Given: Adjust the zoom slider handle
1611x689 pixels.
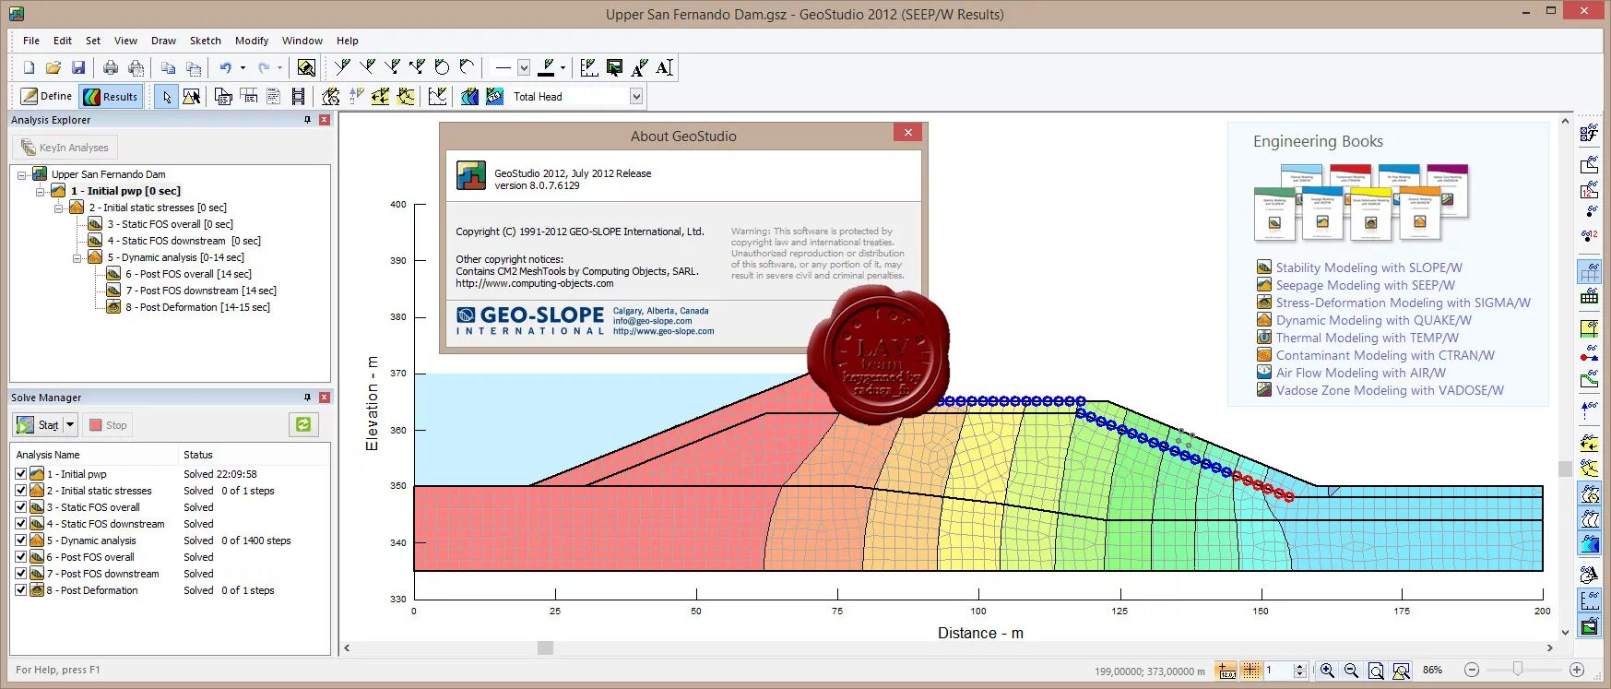Looking at the screenshot, I should (x=1518, y=670).
